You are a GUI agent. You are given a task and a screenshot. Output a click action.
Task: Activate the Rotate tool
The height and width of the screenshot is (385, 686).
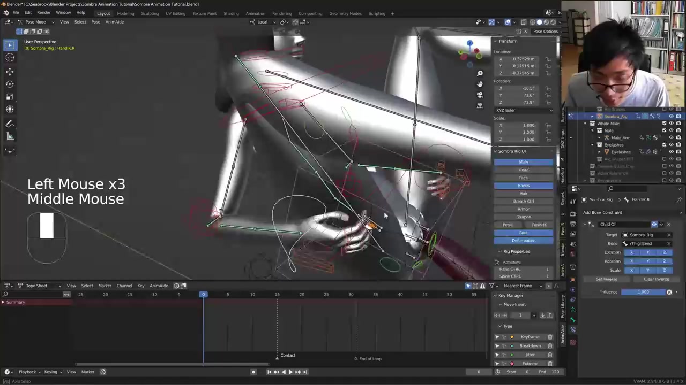pos(10,84)
